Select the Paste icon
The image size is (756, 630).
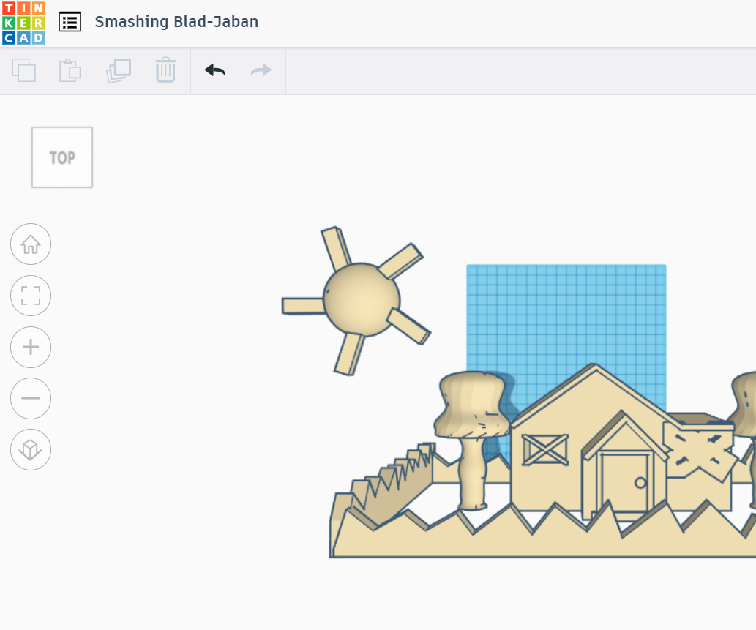[70, 70]
